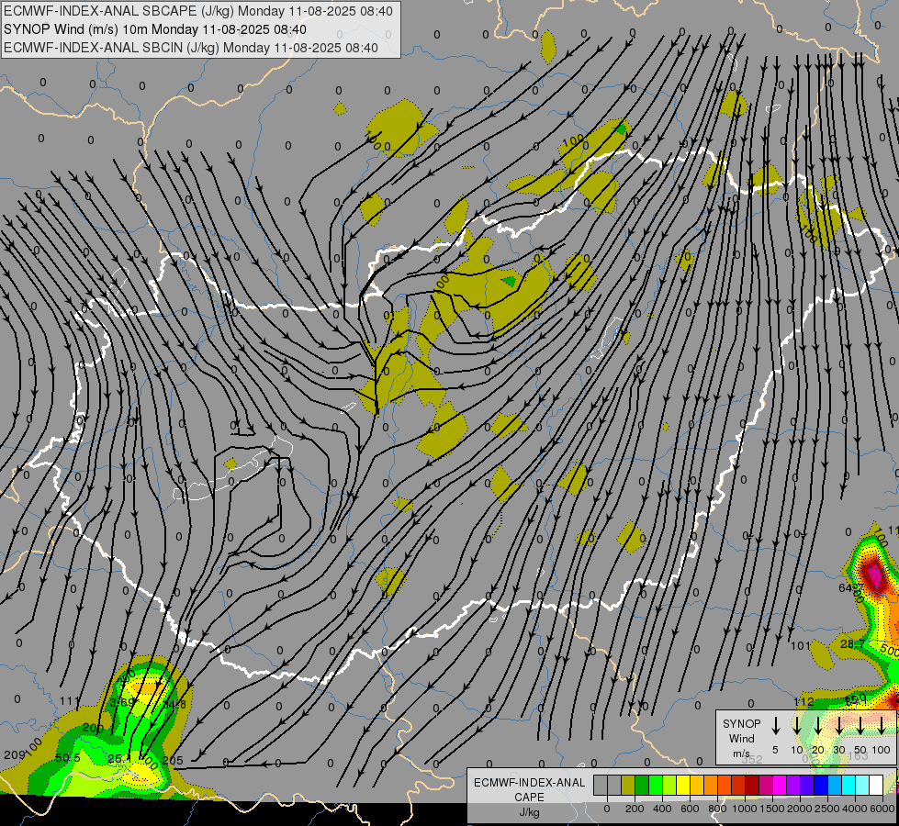Pick the pure blue swatch left of 2500 tick
The width and height of the screenshot is (899, 826).
click(x=820, y=785)
